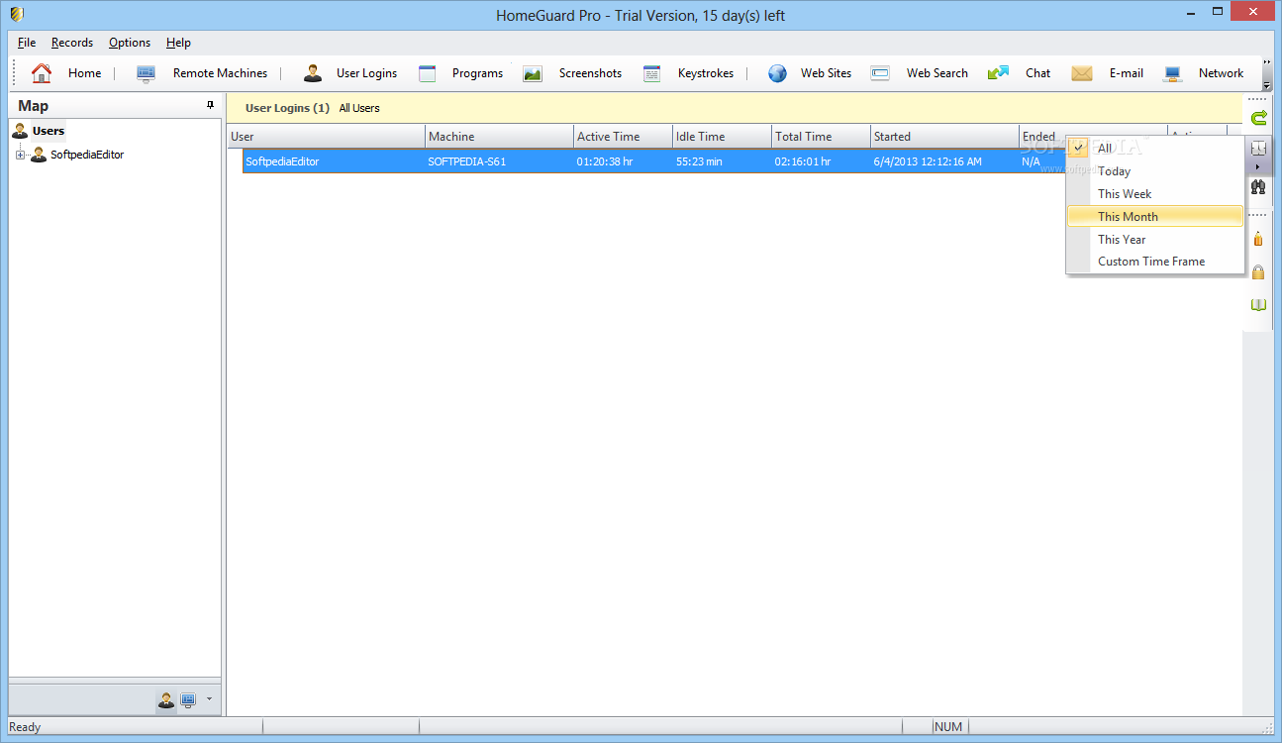Click the Chat arrows icon

998,73
